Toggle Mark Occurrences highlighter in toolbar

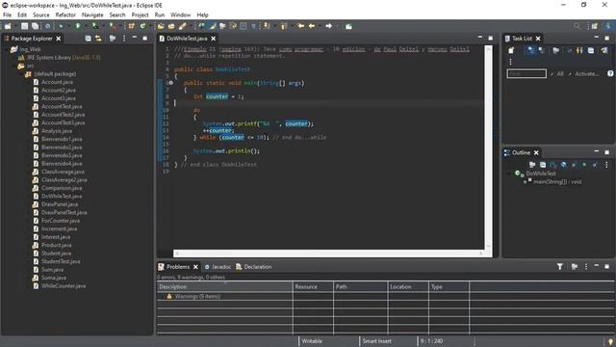[213, 26]
